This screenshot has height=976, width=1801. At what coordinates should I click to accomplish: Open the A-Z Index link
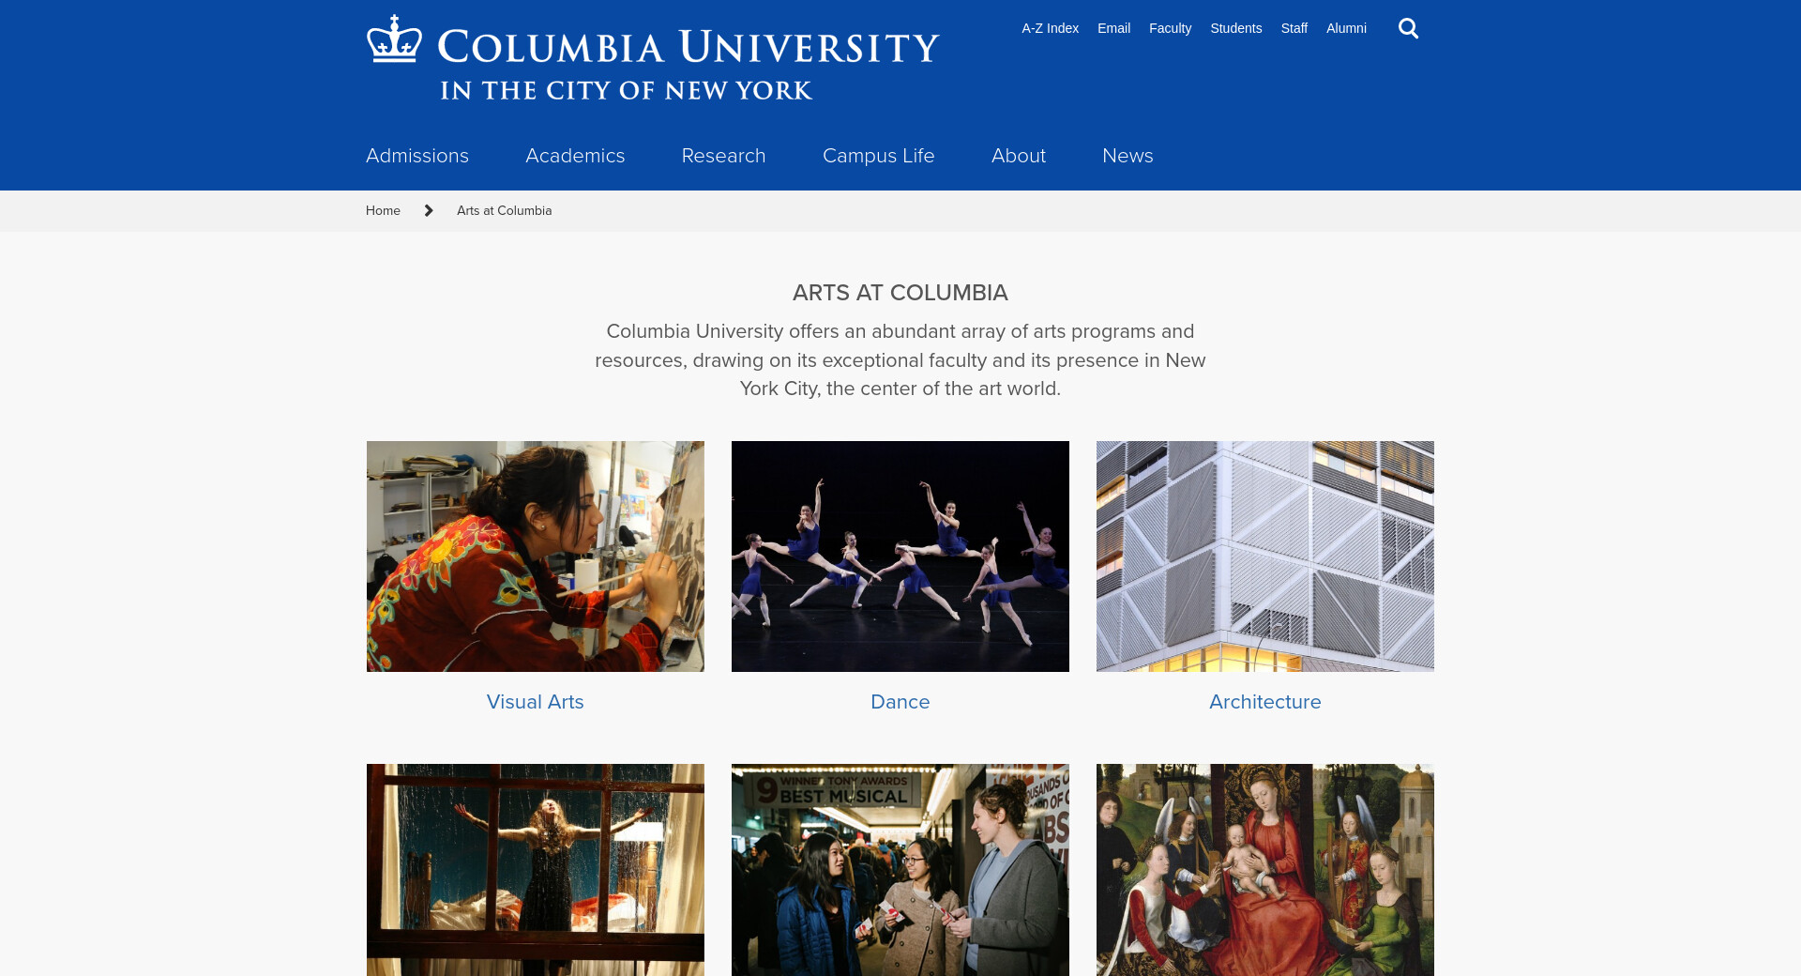point(1050,28)
